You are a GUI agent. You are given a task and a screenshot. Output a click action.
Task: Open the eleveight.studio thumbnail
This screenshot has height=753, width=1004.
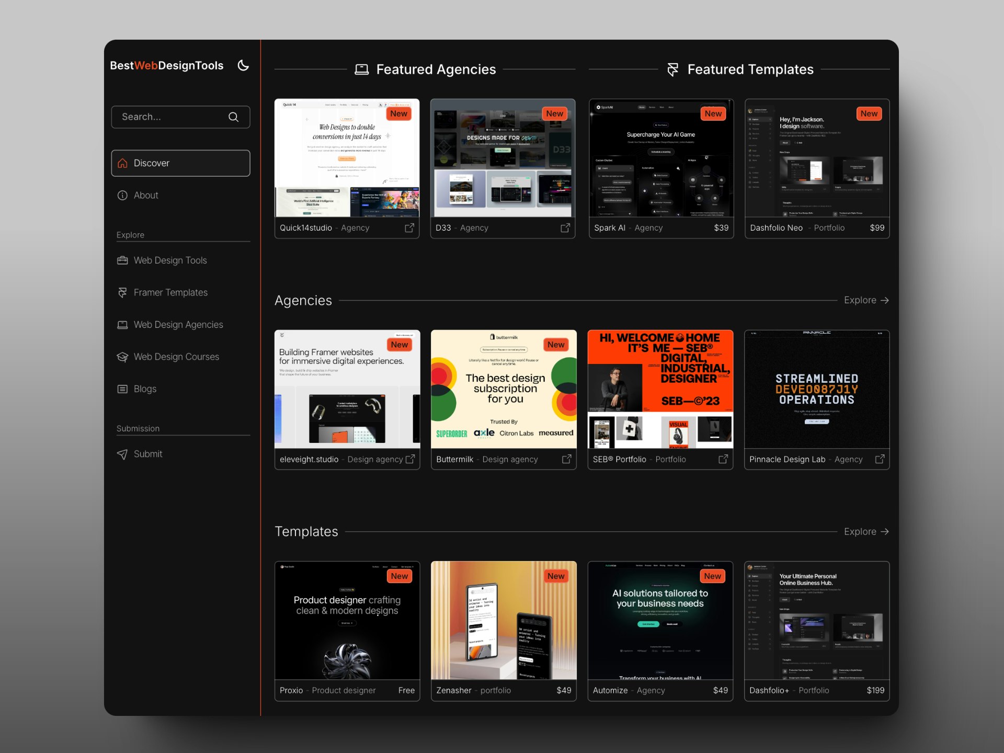tap(347, 389)
